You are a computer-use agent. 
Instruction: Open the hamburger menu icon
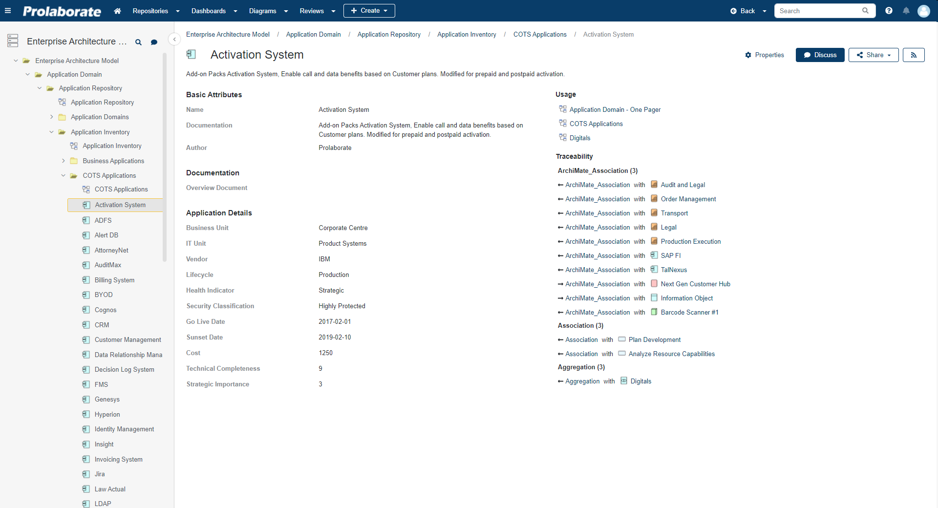pyautogui.click(x=8, y=11)
